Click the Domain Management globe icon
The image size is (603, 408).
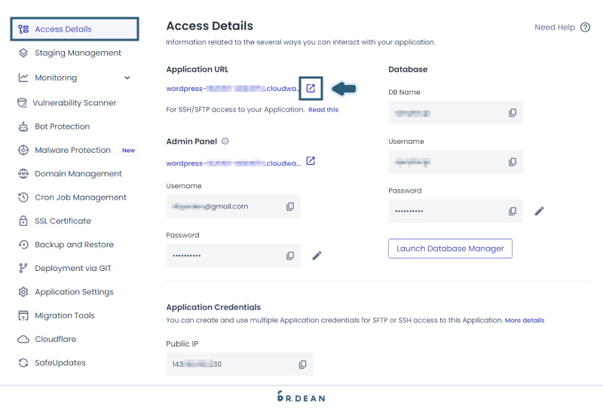23,174
